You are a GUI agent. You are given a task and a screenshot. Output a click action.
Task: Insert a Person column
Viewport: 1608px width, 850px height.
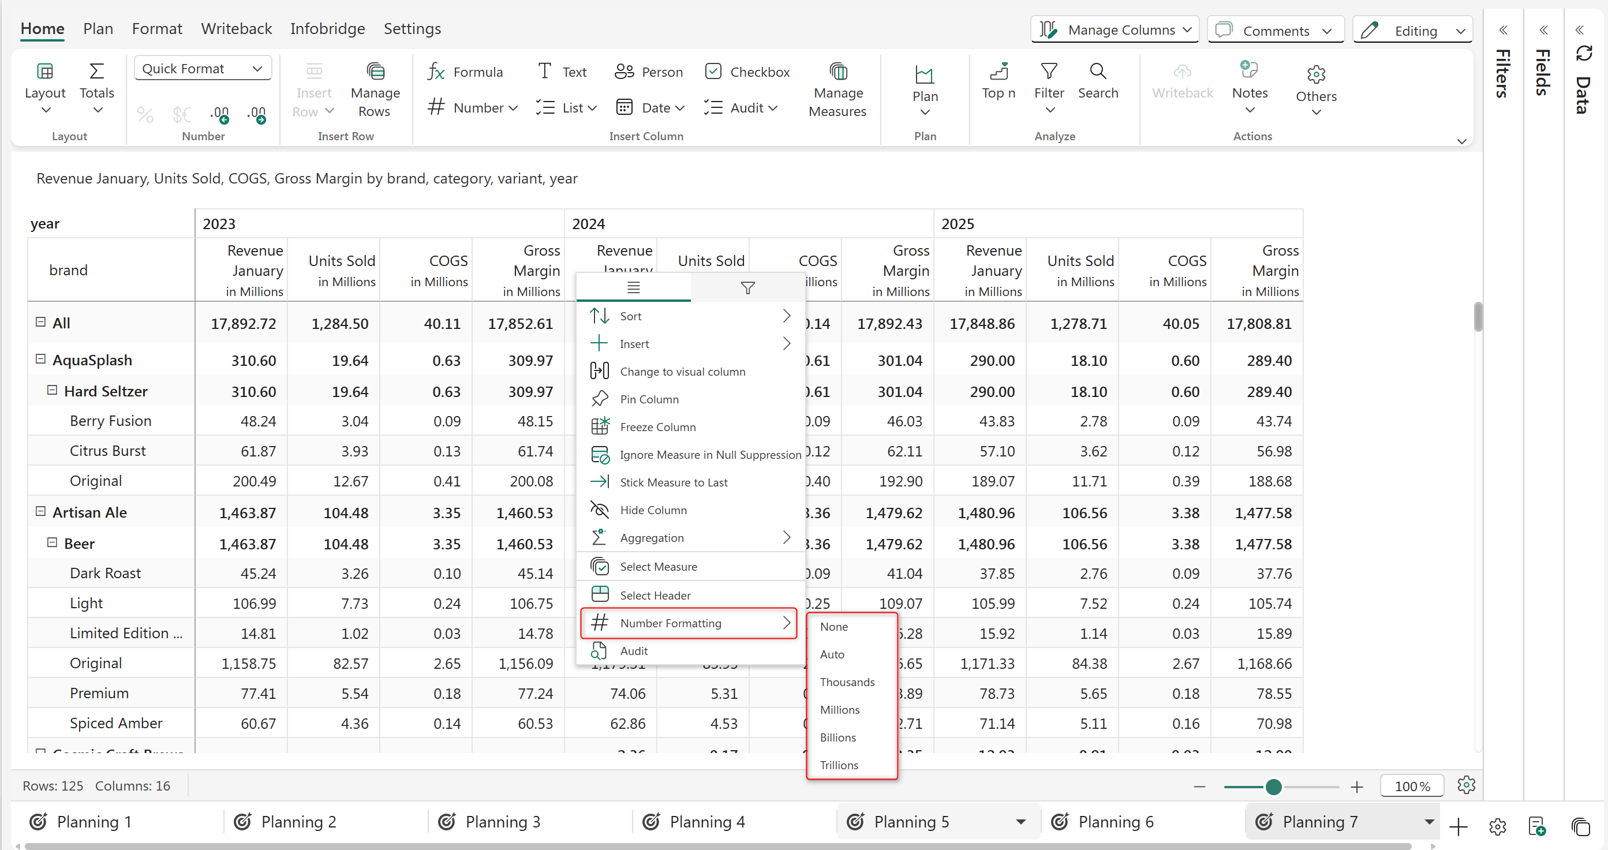point(648,72)
